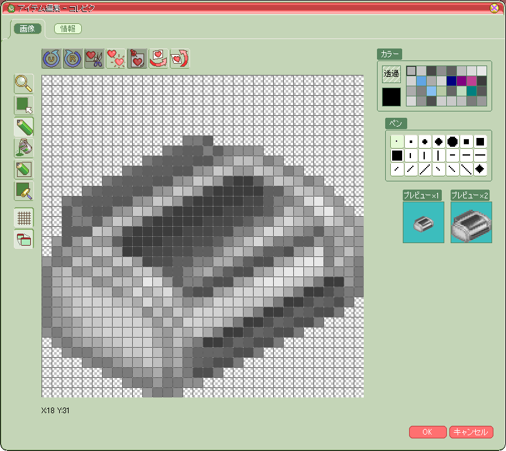Select the largest round pen tip
The height and width of the screenshot is (451, 506).
(x=452, y=141)
